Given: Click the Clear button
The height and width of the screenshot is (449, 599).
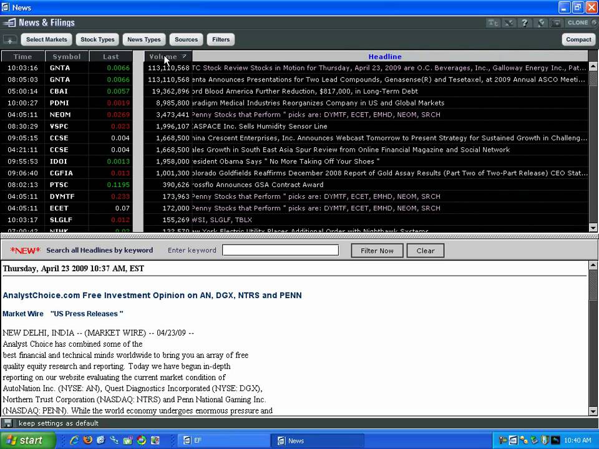Looking at the screenshot, I should (x=425, y=251).
